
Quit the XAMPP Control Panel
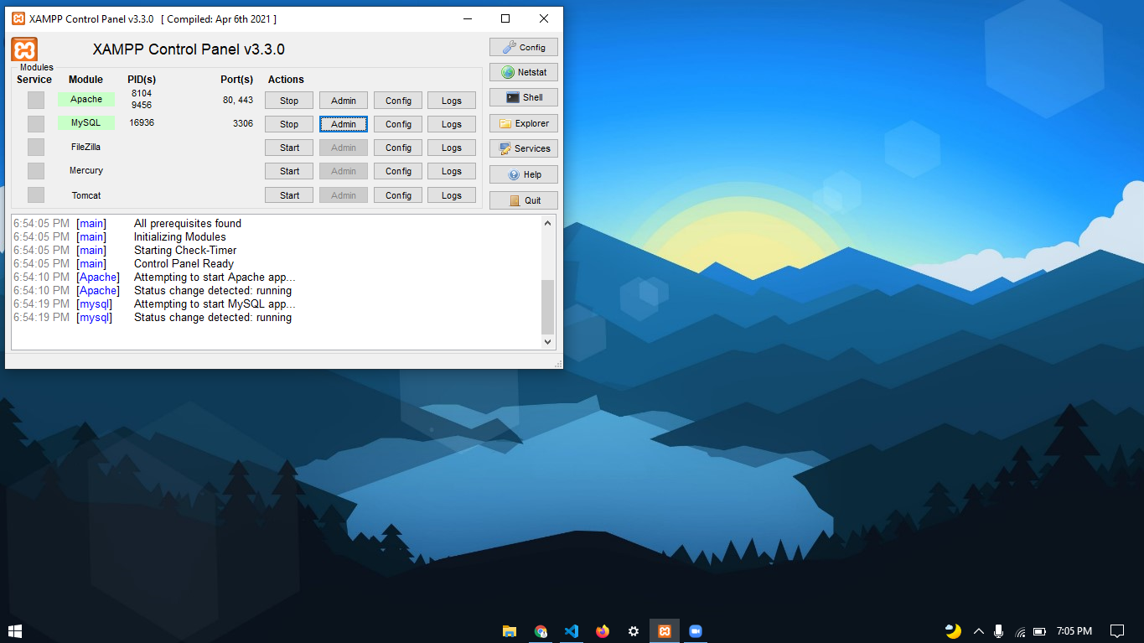[524, 200]
